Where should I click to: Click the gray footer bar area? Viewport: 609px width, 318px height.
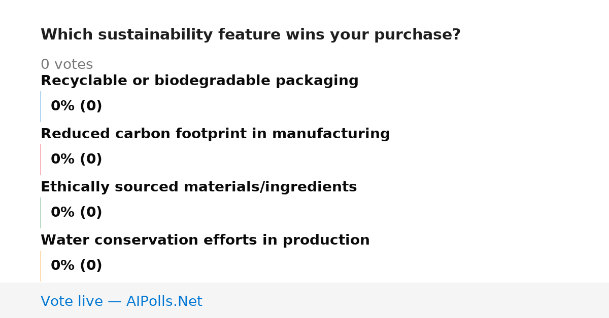click(x=304, y=300)
